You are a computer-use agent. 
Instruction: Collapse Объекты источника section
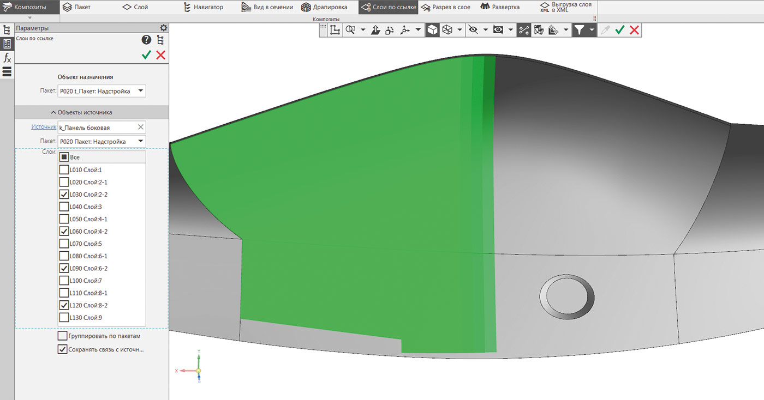92,112
